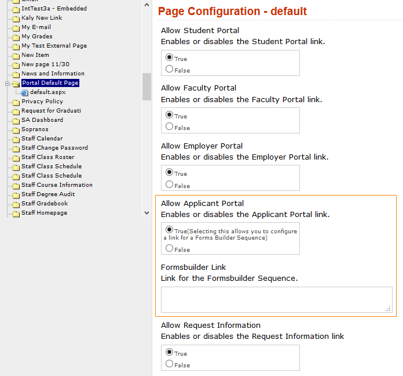403x376 pixels.
Task: Click the default.aspx page file icon
Action: 25,92
